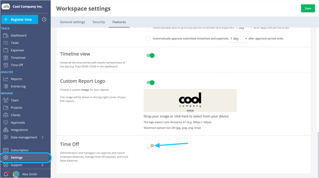Click the Projects sidebar icon
Image resolution: width=319 pixels, height=178 pixels.
6,108
